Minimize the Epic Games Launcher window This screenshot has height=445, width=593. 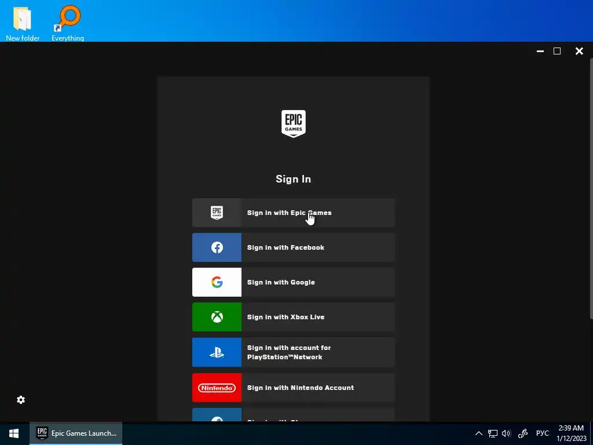click(540, 51)
